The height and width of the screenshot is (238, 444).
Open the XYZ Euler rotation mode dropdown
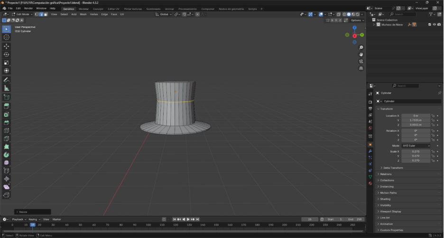tap(416, 146)
